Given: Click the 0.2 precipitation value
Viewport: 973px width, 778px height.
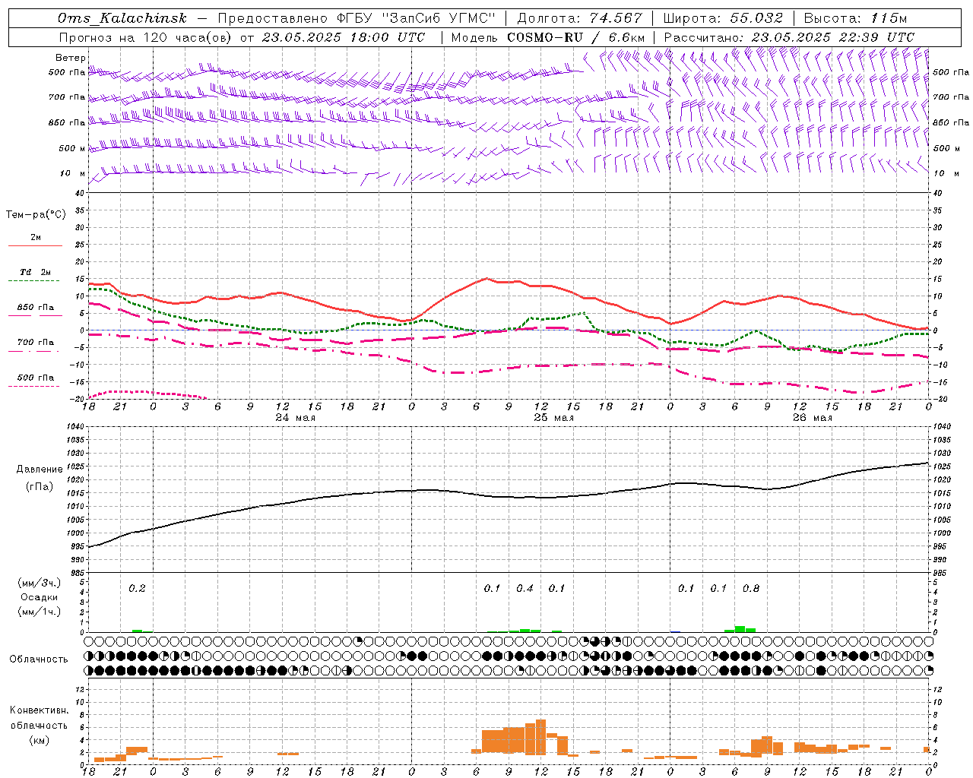Looking at the screenshot, I should (x=137, y=588).
